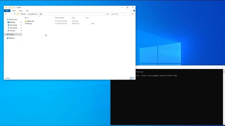Select Downloads in navigation pane

13,25
